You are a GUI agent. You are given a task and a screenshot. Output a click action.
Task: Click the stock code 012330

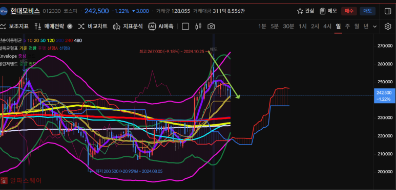tap(52, 11)
